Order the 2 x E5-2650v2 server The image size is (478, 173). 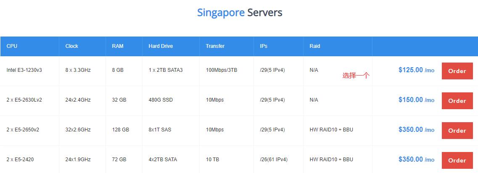click(457, 131)
